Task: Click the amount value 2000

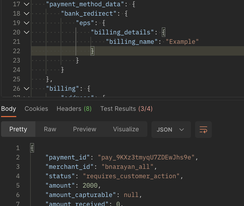Action: [90, 186]
